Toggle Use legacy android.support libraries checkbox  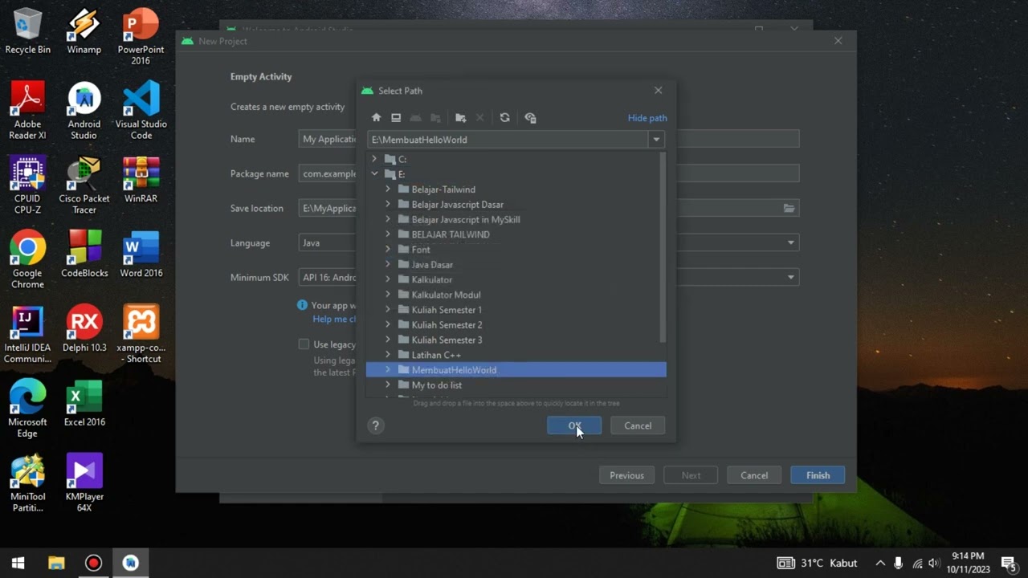tap(304, 344)
